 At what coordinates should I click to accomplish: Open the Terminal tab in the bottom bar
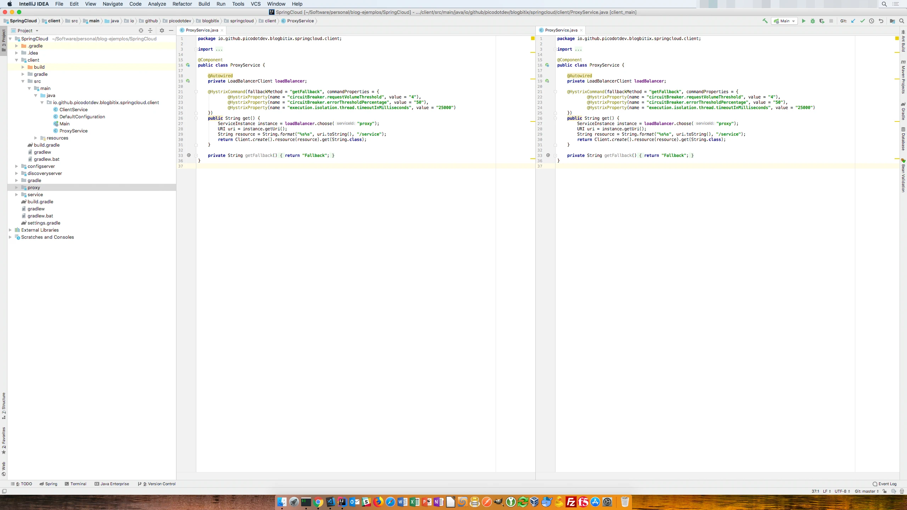coord(75,484)
